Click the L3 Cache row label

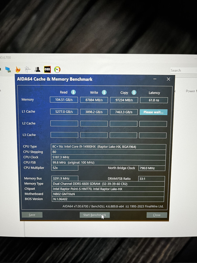29,135
